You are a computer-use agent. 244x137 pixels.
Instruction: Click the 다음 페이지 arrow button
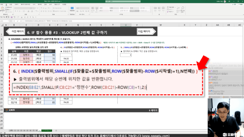(x=146, y=31)
